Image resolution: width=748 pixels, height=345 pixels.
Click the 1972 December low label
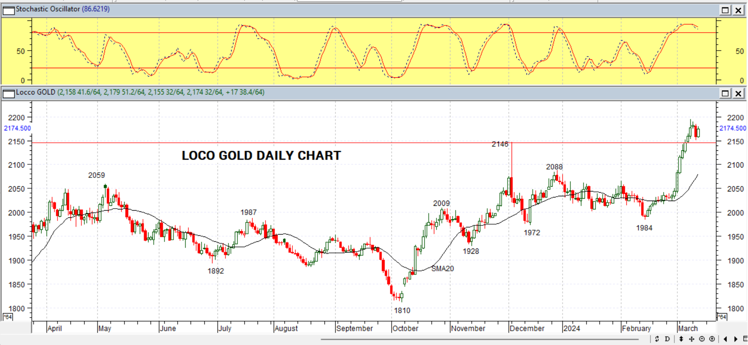click(532, 233)
